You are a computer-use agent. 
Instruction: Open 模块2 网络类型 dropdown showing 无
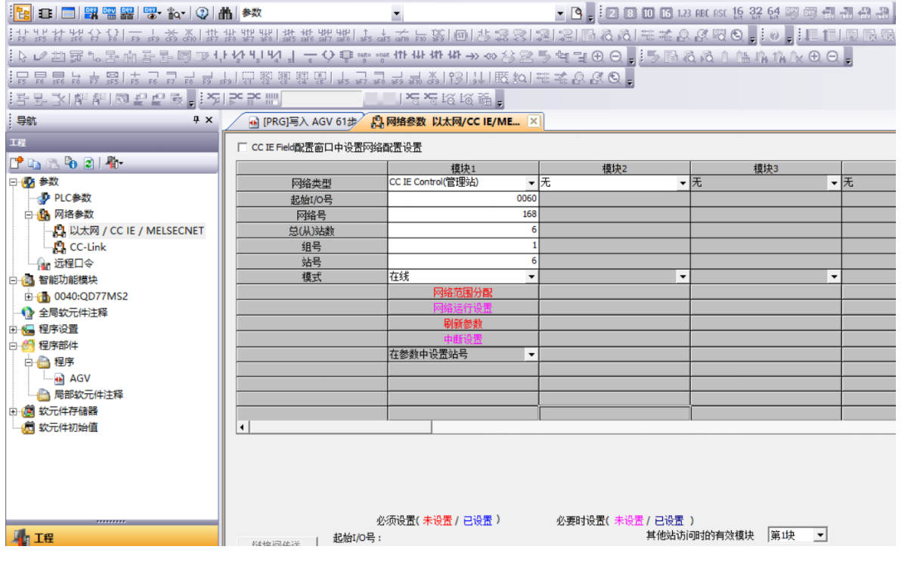pos(683,183)
